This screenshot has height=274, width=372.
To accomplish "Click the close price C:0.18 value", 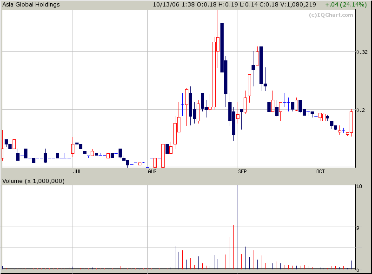I will 269,5.
